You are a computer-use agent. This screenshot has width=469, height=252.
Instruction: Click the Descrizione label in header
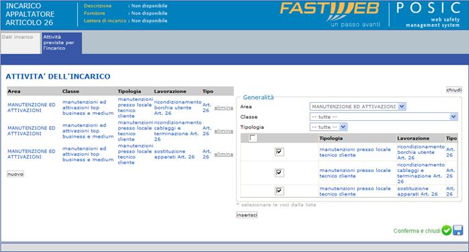tap(97, 5)
